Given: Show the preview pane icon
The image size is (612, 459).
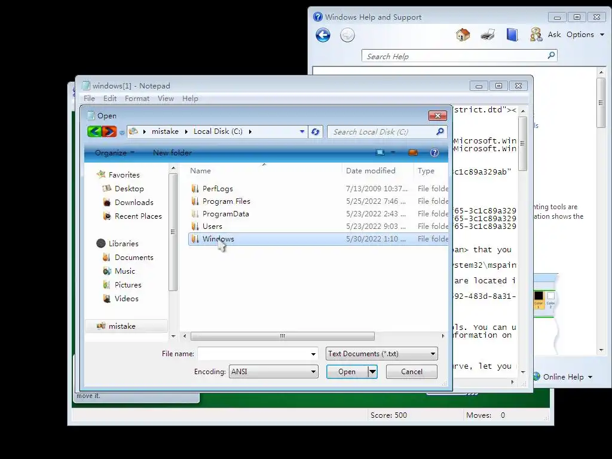Looking at the screenshot, I should tap(413, 152).
